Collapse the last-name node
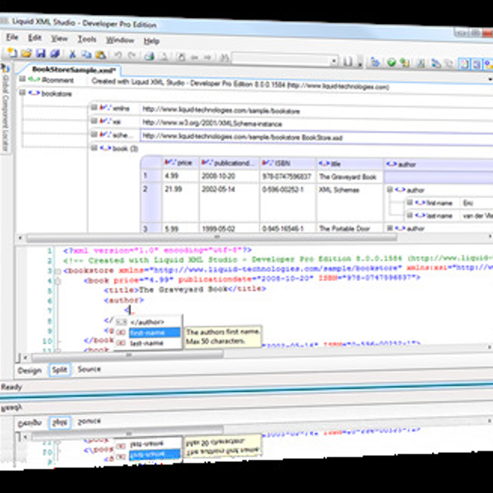 [410, 215]
